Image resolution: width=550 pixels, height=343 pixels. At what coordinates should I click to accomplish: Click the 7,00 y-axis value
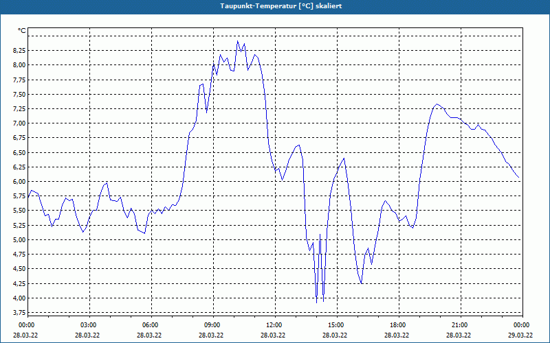(19, 123)
